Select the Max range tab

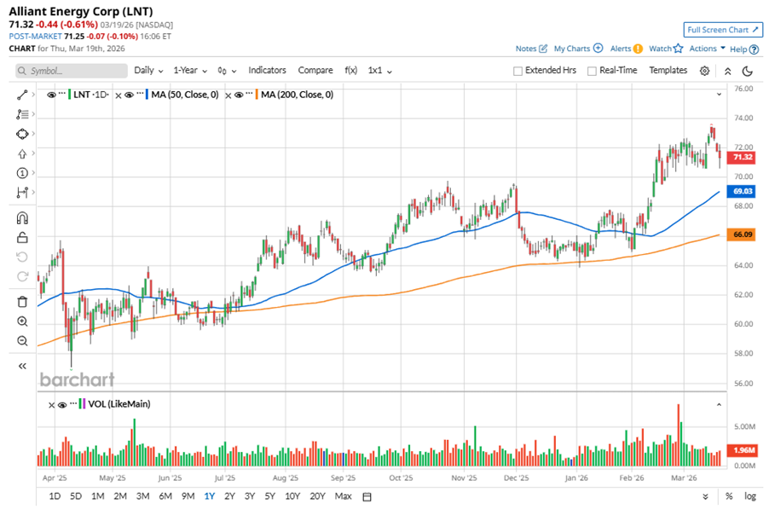[343, 496]
